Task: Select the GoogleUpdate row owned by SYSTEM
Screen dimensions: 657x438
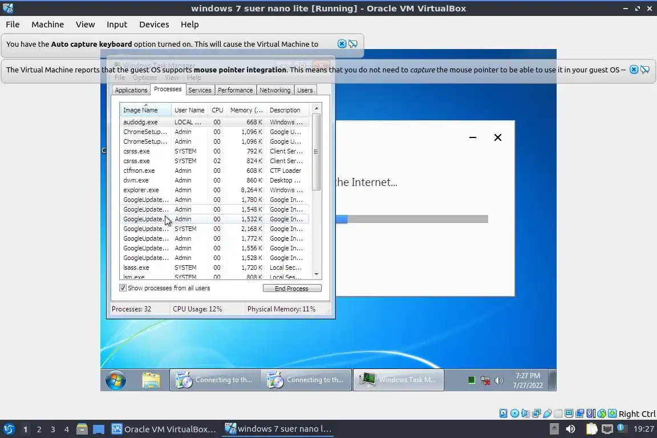Action: coord(214,229)
